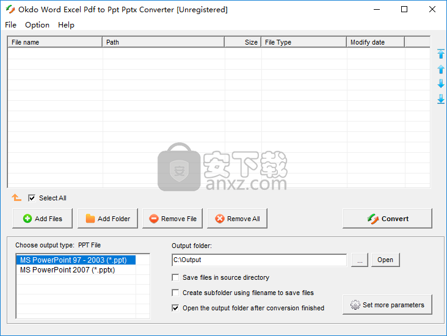This screenshot has height=336, width=447.
Task: Minimize the converter window
Action: click(377, 9)
